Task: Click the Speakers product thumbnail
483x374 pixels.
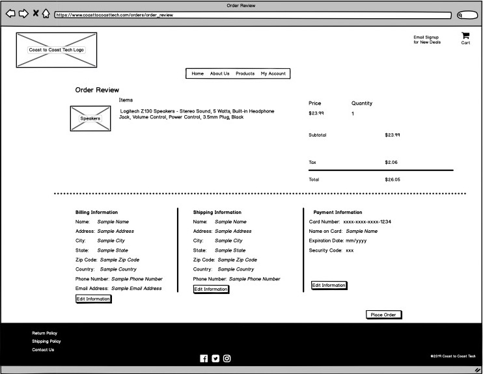Action: click(x=90, y=119)
